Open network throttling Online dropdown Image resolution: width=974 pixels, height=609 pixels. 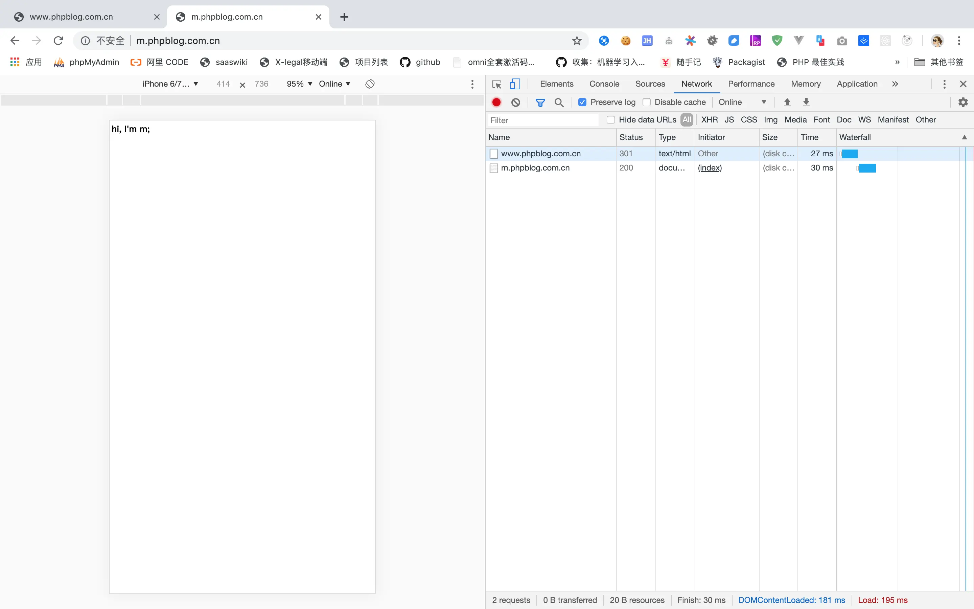[742, 102]
